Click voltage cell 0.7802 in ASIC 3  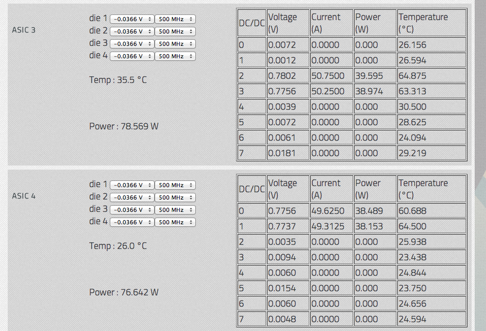pyautogui.click(x=288, y=76)
